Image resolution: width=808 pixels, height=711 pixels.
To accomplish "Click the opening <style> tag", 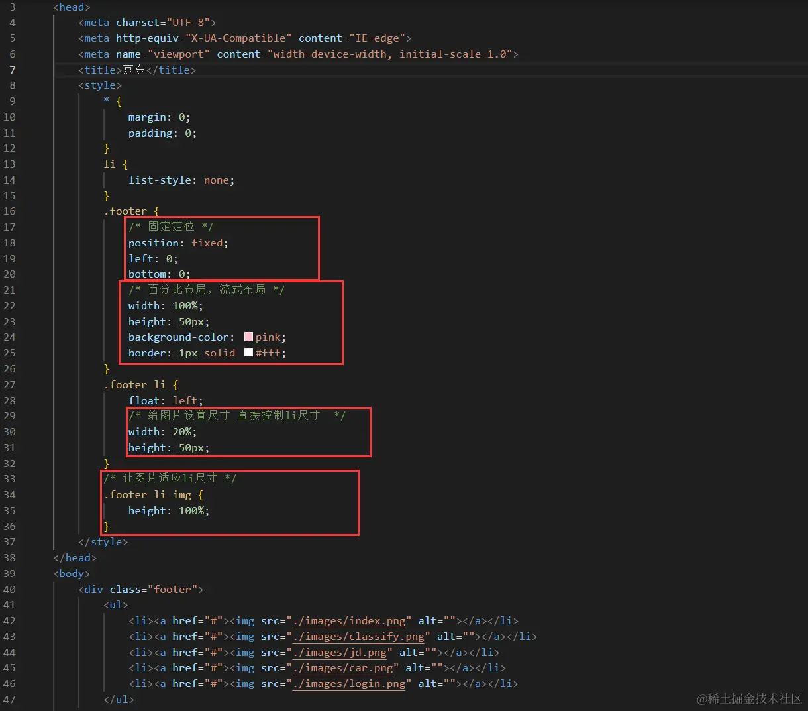I will click(x=100, y=85).
